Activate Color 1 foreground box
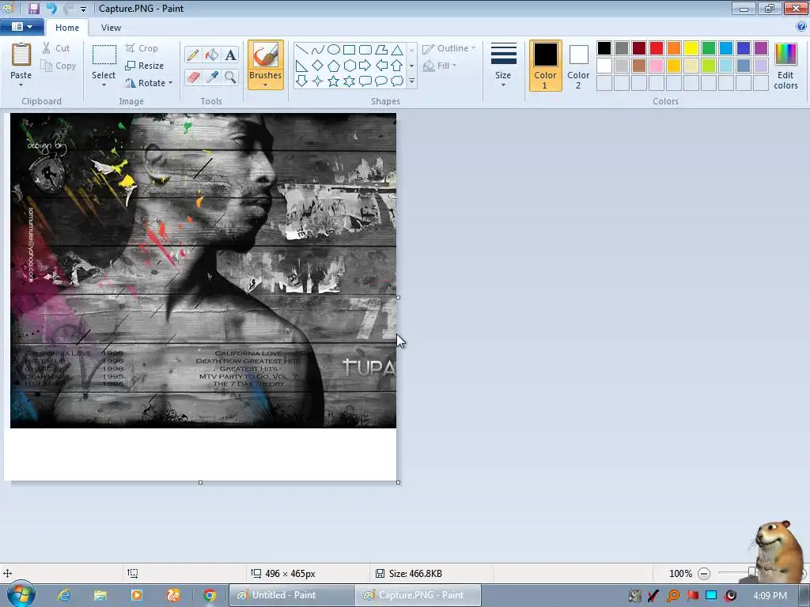The image size is (810, 607). click(x=545, y=66)
